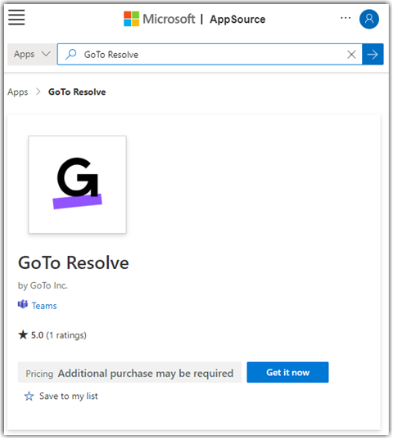Click the Save to my list text
This screenshot has height=439, width=393.
tap(69, 396)
